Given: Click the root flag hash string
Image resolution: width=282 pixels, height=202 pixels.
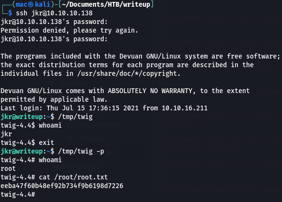Looking at the screenshot, I should [x=62, y=186].
